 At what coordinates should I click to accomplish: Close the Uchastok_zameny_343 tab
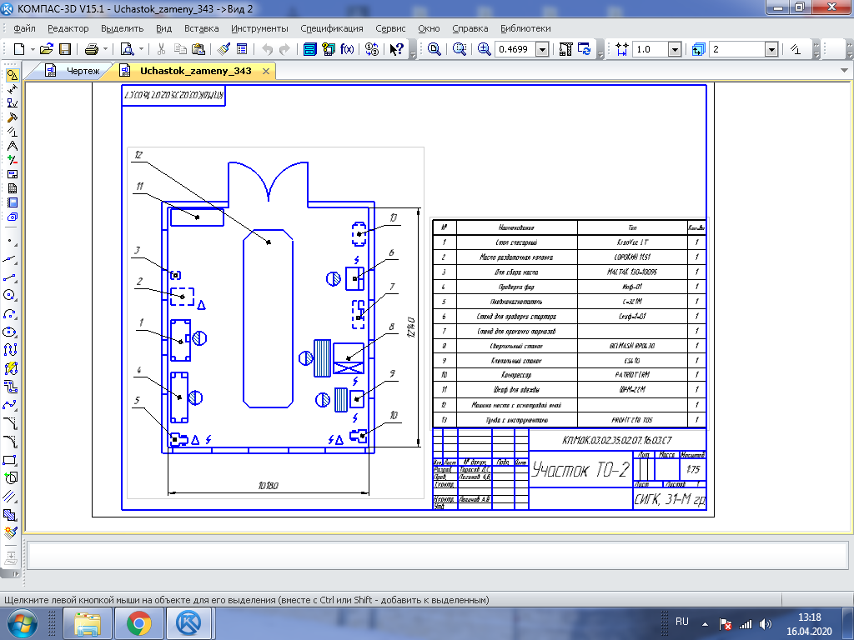coord(267,71)
